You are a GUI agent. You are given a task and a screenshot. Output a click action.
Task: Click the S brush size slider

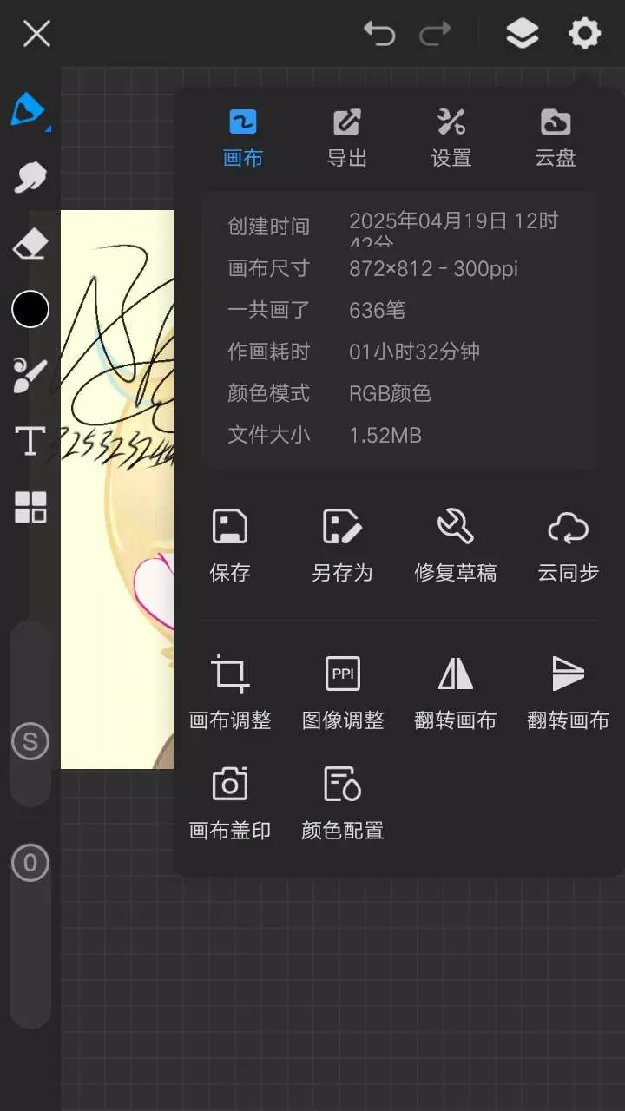(30, 741)
